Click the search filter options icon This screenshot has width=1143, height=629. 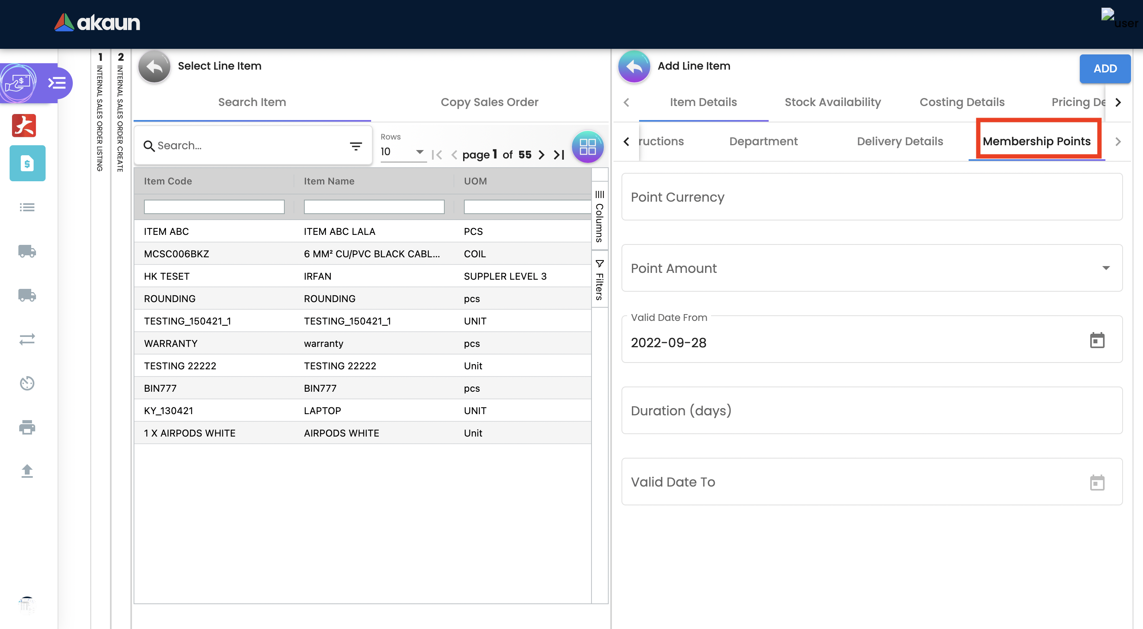click(x=356, y=146)
